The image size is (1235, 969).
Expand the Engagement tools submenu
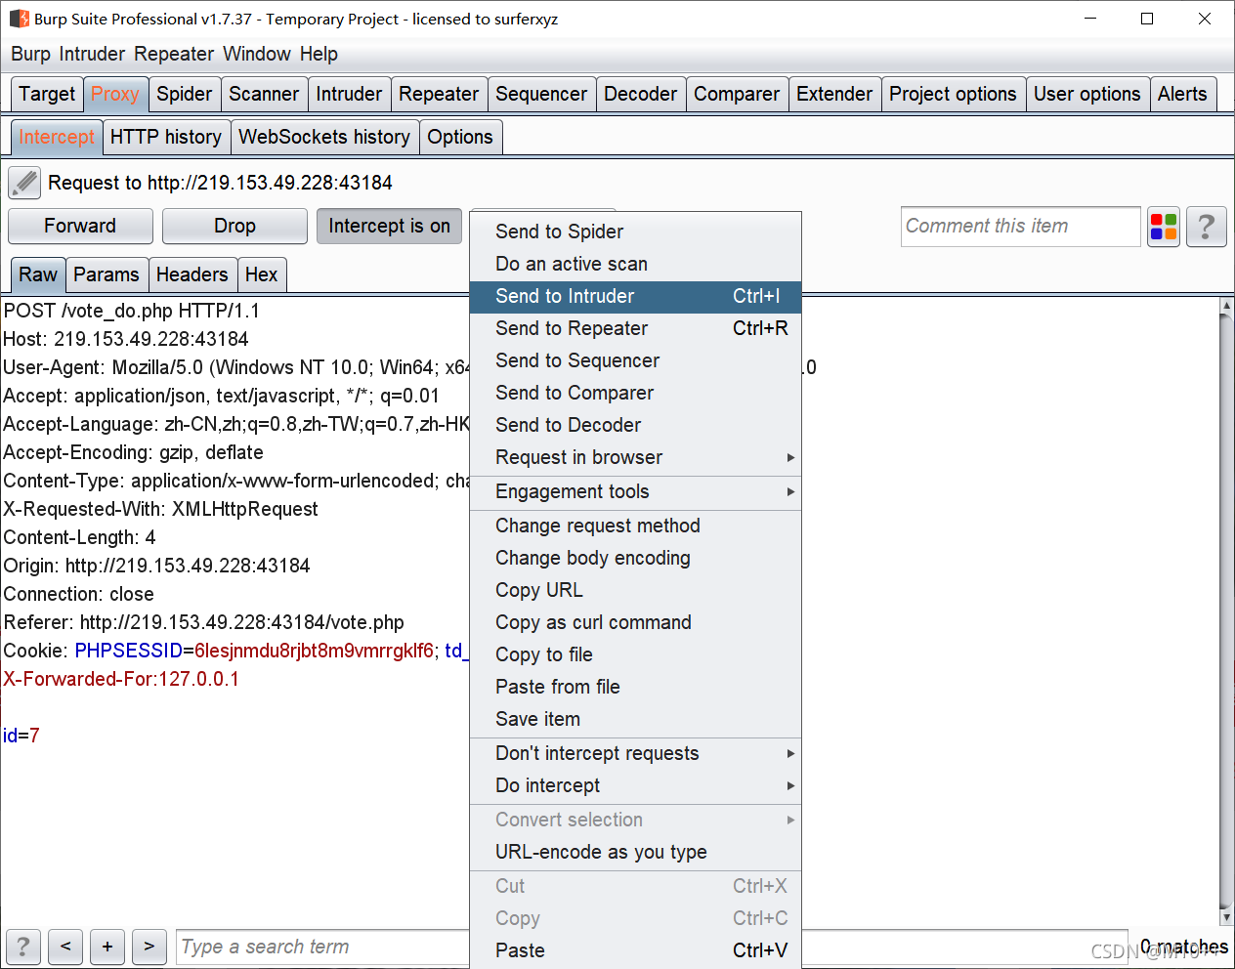pos(635,491)
